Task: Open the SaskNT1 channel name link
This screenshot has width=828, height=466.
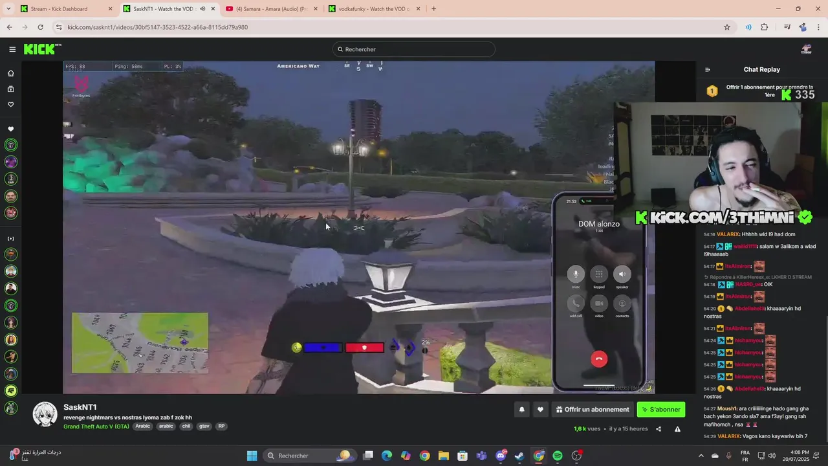Action: (80, 407)
